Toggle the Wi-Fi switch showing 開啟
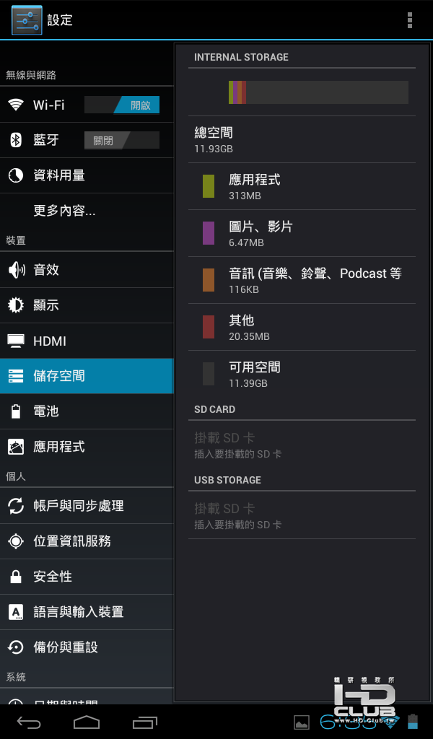 coord(122,105)
